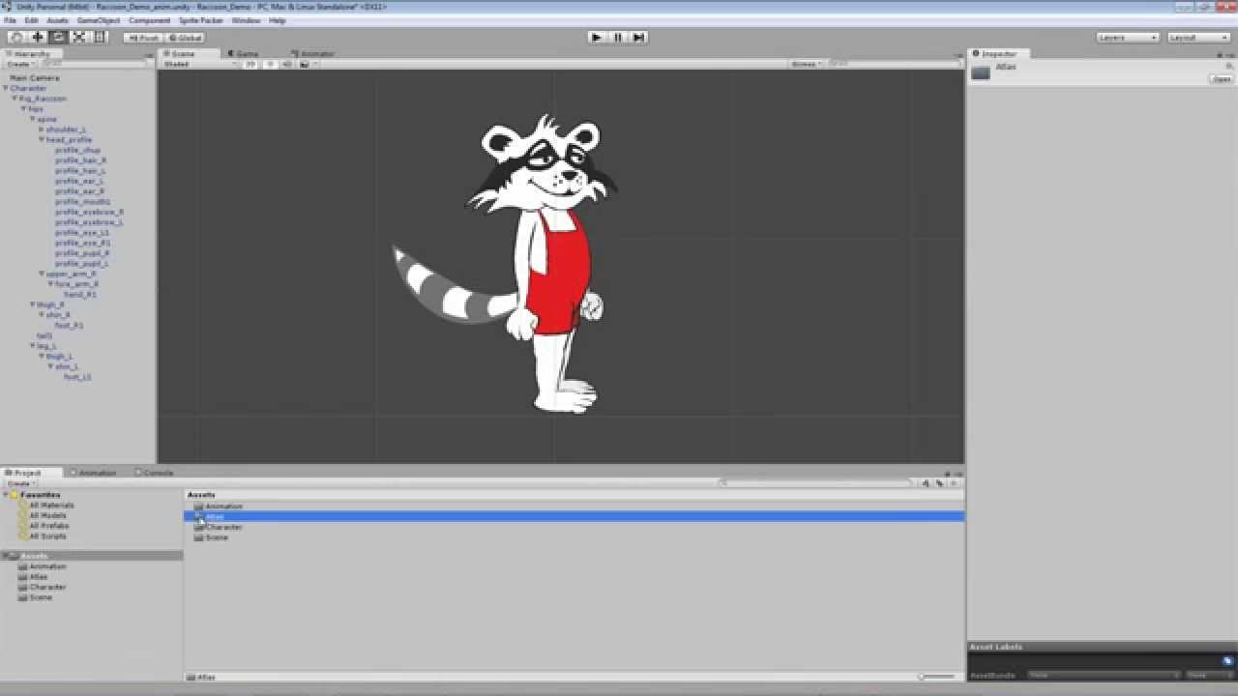Select Atlas folder in Assets tree
This screenshot has height=696, width=1238.
(38, 577)
